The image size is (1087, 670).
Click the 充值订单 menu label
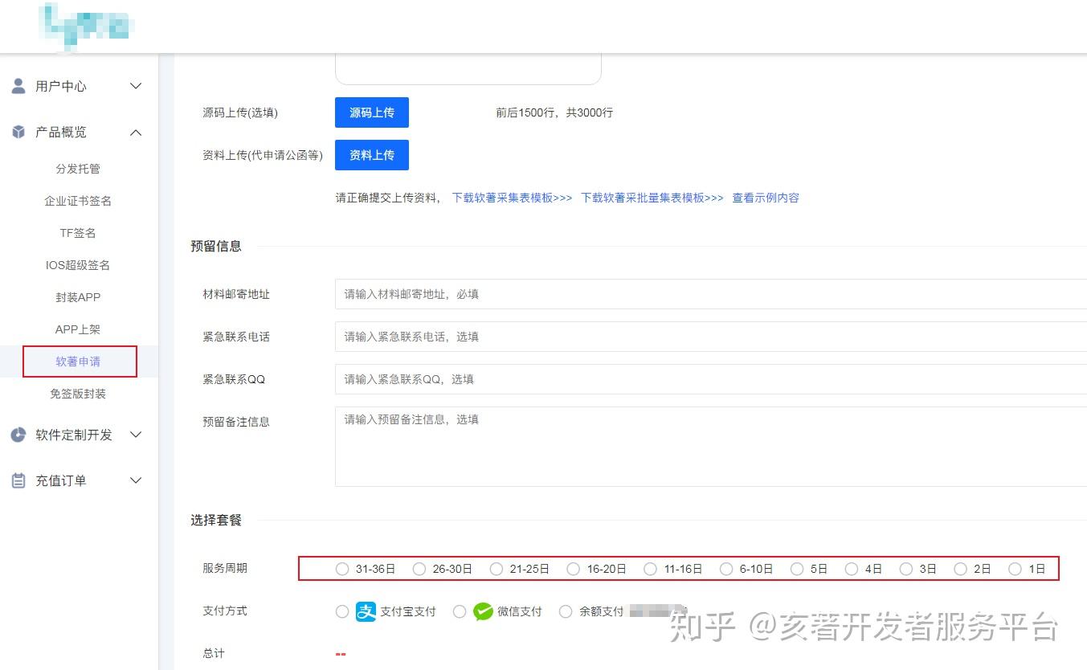[61, 480]
